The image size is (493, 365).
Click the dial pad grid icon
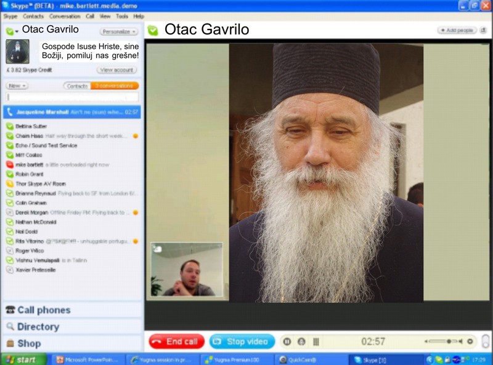[316, 342]
